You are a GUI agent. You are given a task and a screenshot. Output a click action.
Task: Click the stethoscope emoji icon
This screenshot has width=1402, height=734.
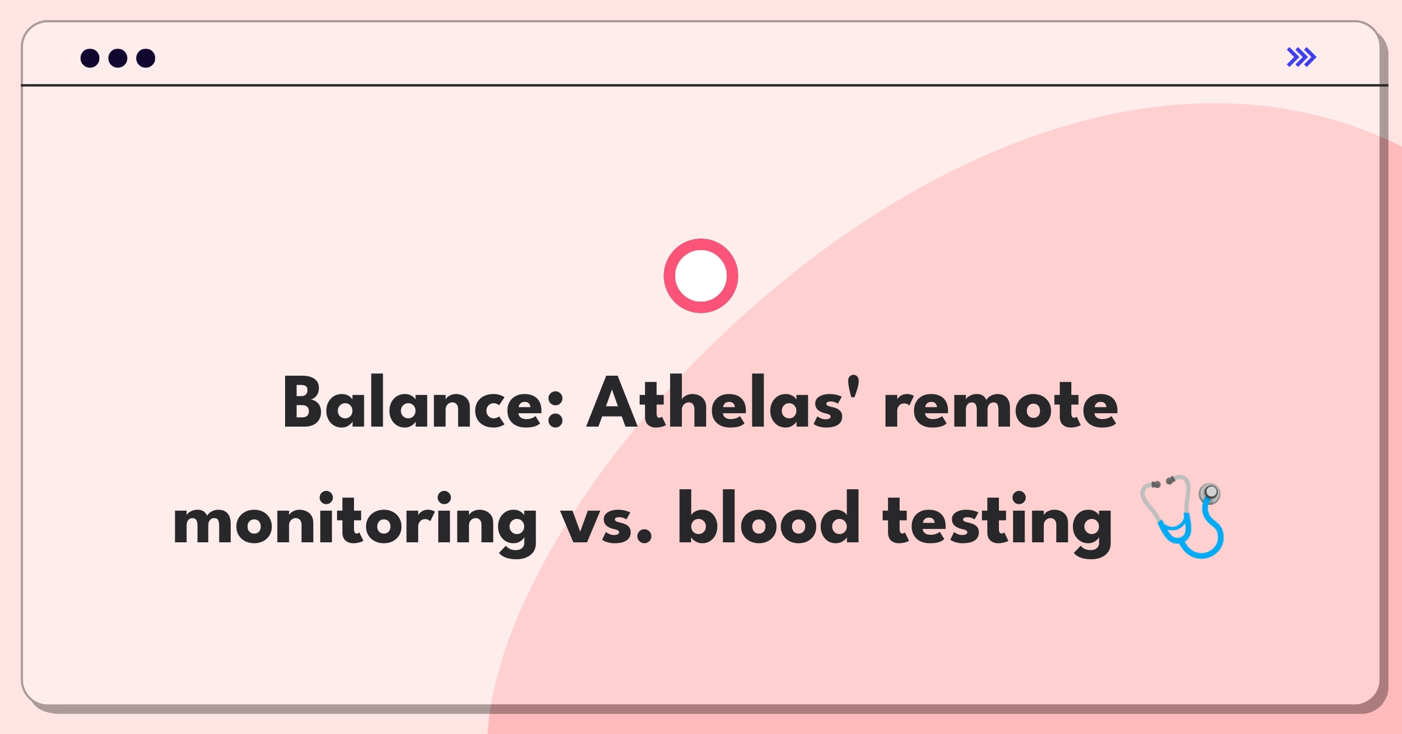1182,516
